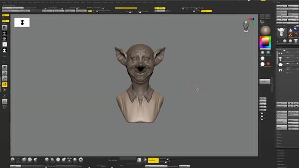
Task: Click the dark sphere icon beside the DynaMesh button
Action: (x=144, y=160)
